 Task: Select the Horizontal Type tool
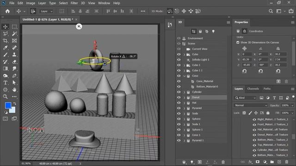coord(5,83)
